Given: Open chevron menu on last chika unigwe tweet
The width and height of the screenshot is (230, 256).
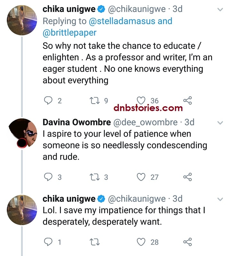Looking at the screenshot, I should click(220, 199).
